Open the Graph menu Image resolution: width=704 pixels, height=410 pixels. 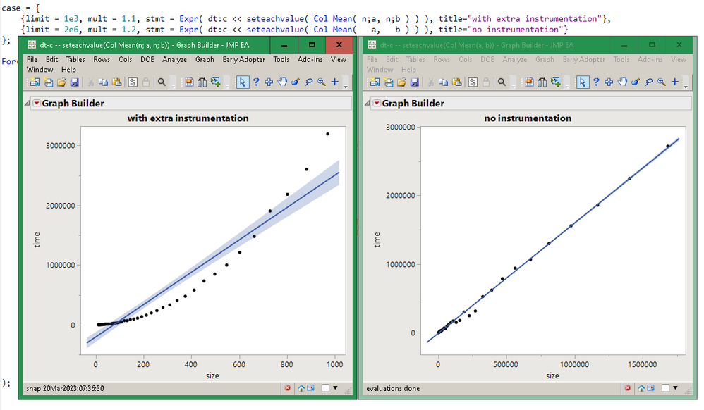click(204, 60)
